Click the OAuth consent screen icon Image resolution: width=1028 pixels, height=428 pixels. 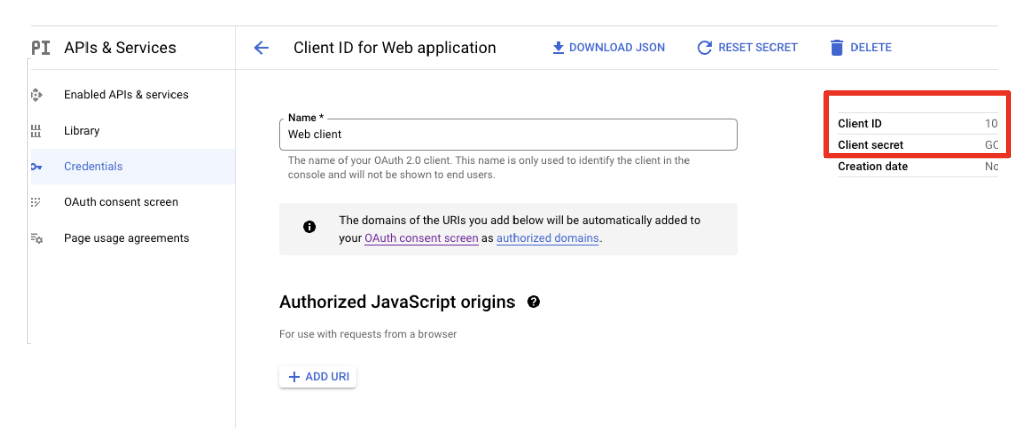[36, 202]
